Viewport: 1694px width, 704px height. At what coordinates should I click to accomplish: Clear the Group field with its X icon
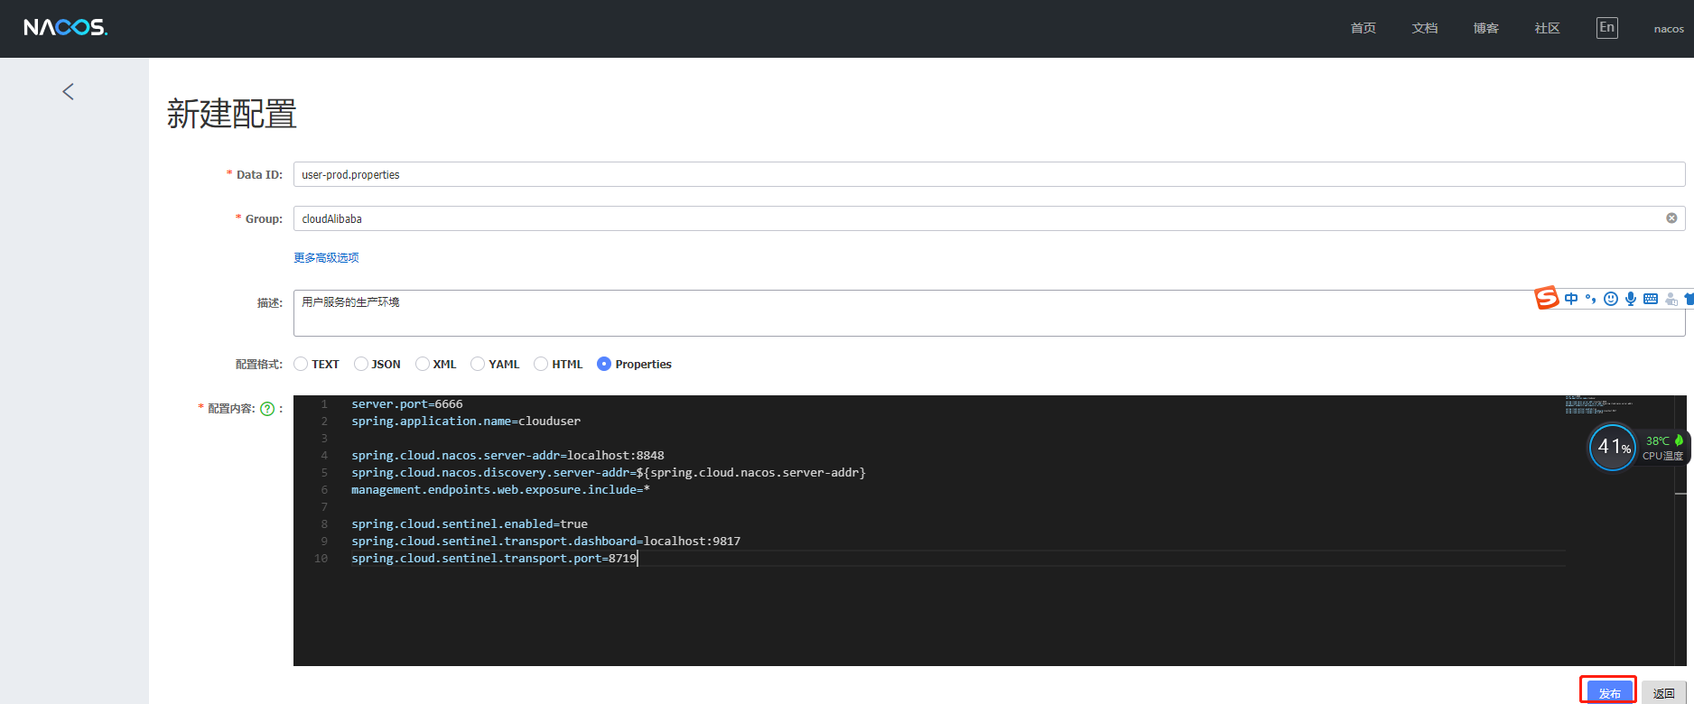point(1671,218)
